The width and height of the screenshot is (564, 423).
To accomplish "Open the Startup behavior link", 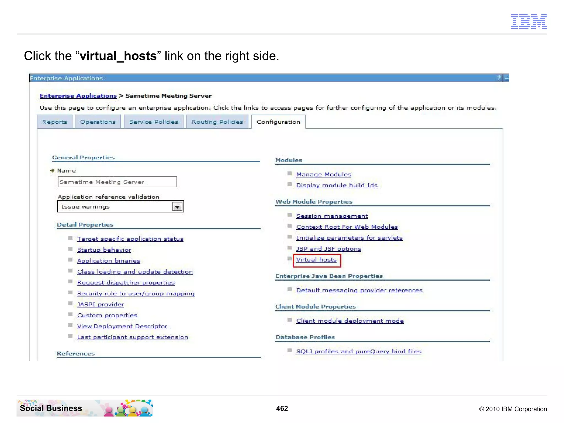I will point(104,250).
